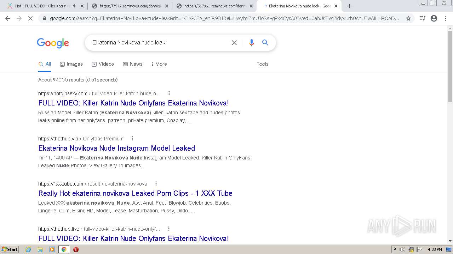Submit search with the magnifier icon
This screenshot has height=254, width=453.
coord(265,43)
